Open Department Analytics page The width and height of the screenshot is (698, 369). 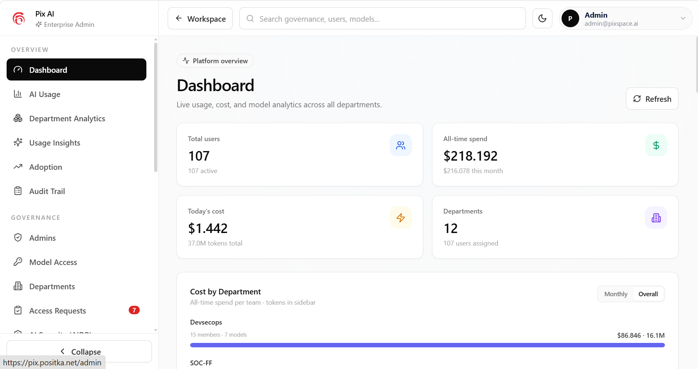[76, 118]
